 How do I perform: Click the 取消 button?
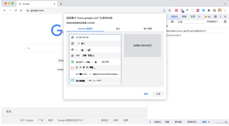146,94
